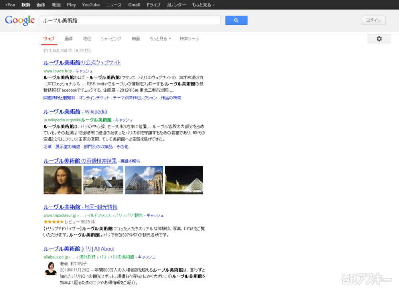Switch to the ショッピング tab
Viewport: 399px width, 292px height.
[111, 39]
